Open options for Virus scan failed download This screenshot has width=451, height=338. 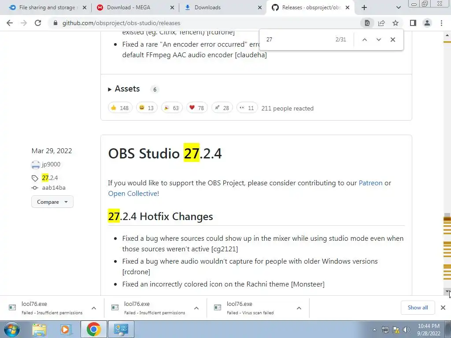(299, 308)
